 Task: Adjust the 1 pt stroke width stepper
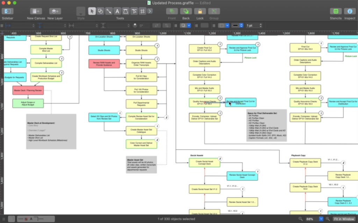click(x=260, y=25)
